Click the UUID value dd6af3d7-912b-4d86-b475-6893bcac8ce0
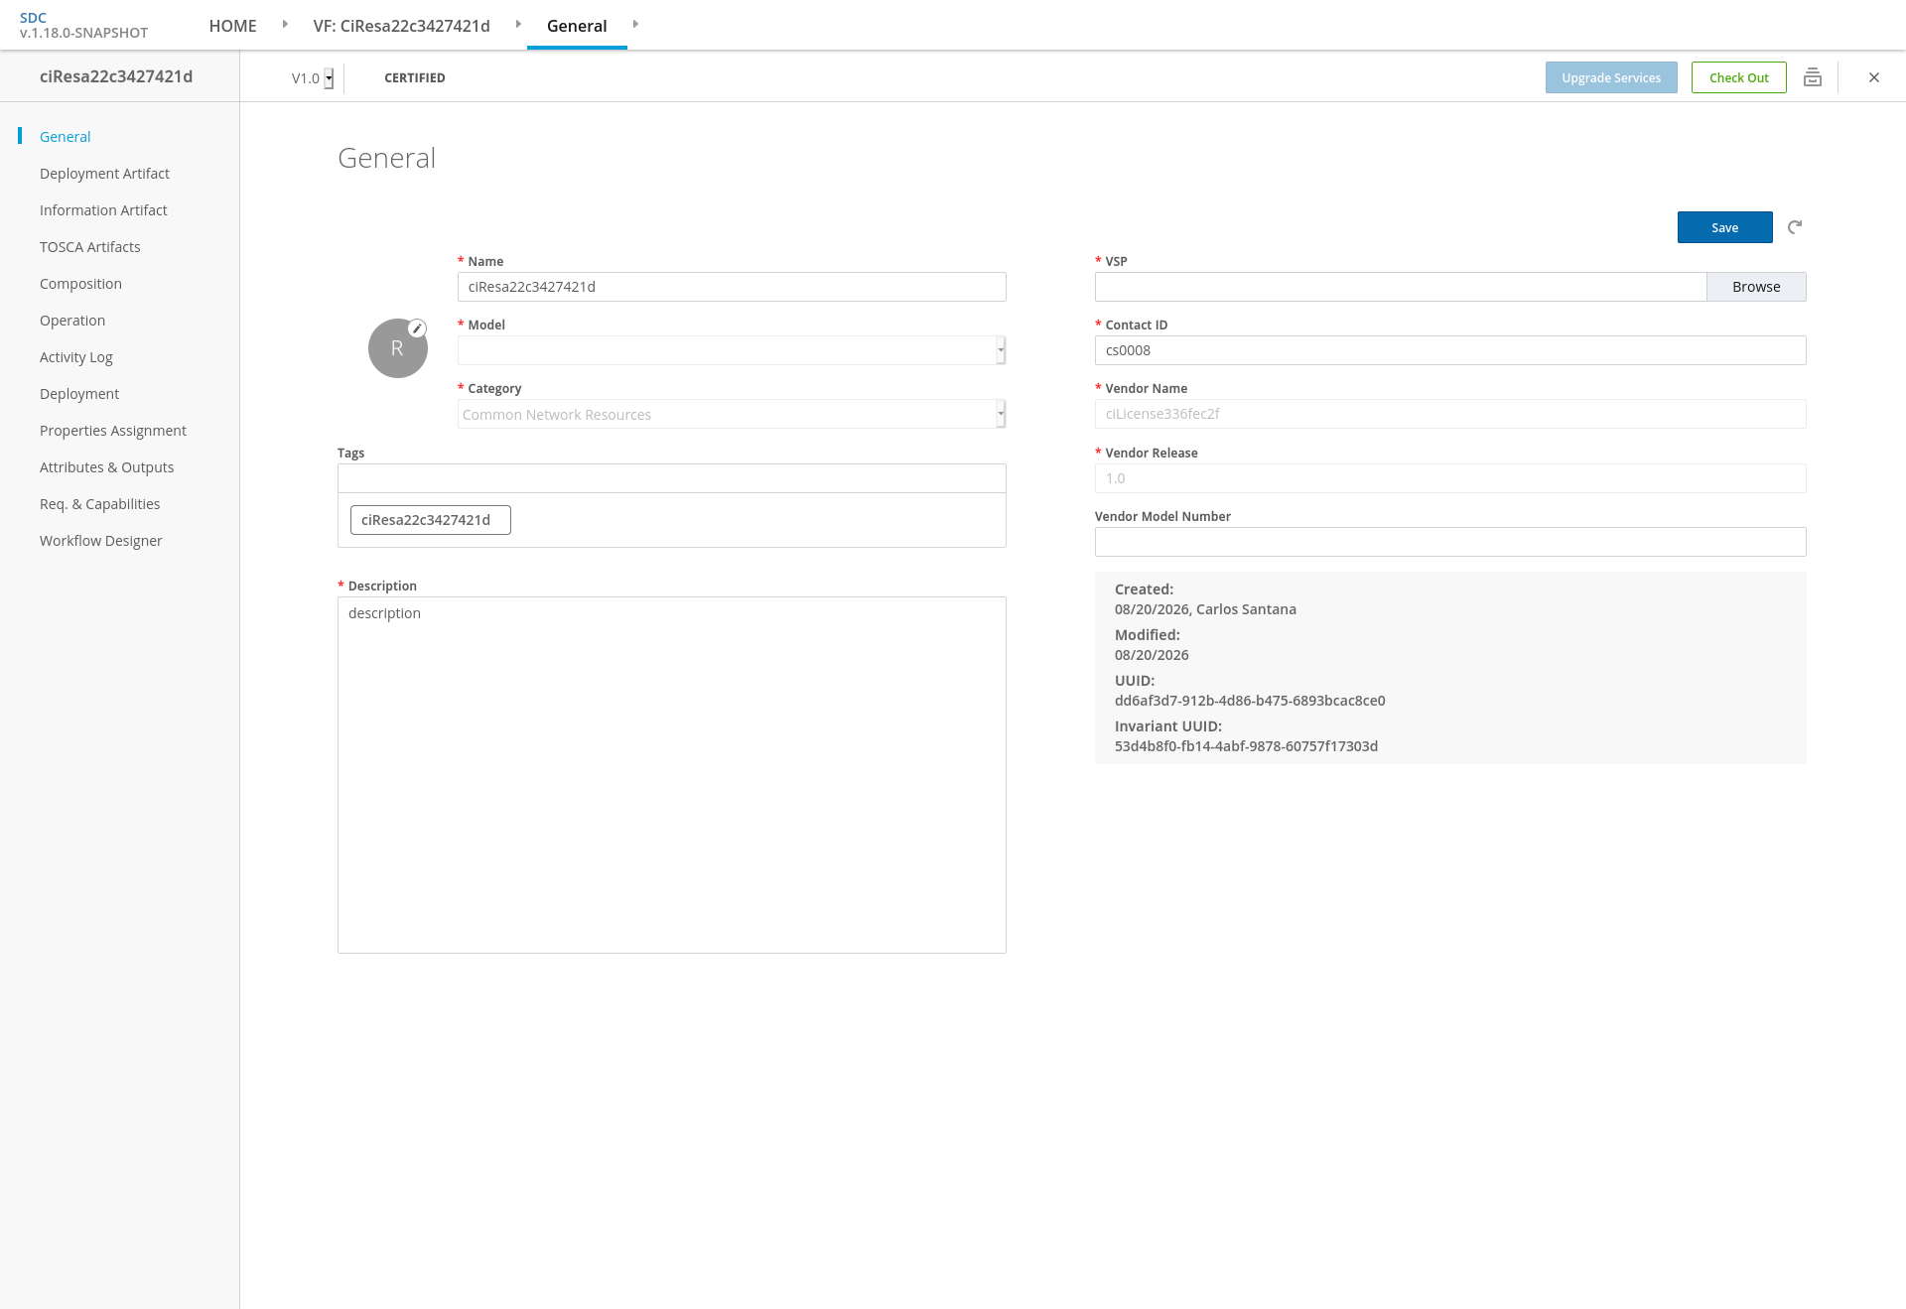The width and height of the screenshot is (1906, 1309). (x=1250, y=701)
